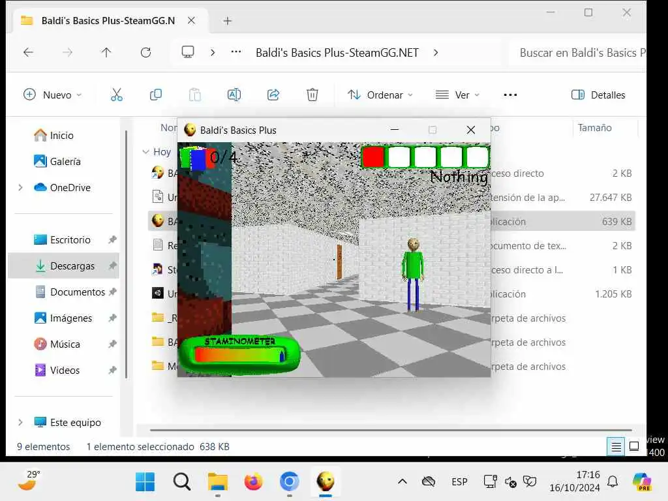Click the horizontal scrollbar in file list
This screenshot has width=668, height=501.
391,431
